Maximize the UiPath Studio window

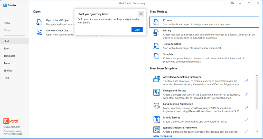(249, 3)
